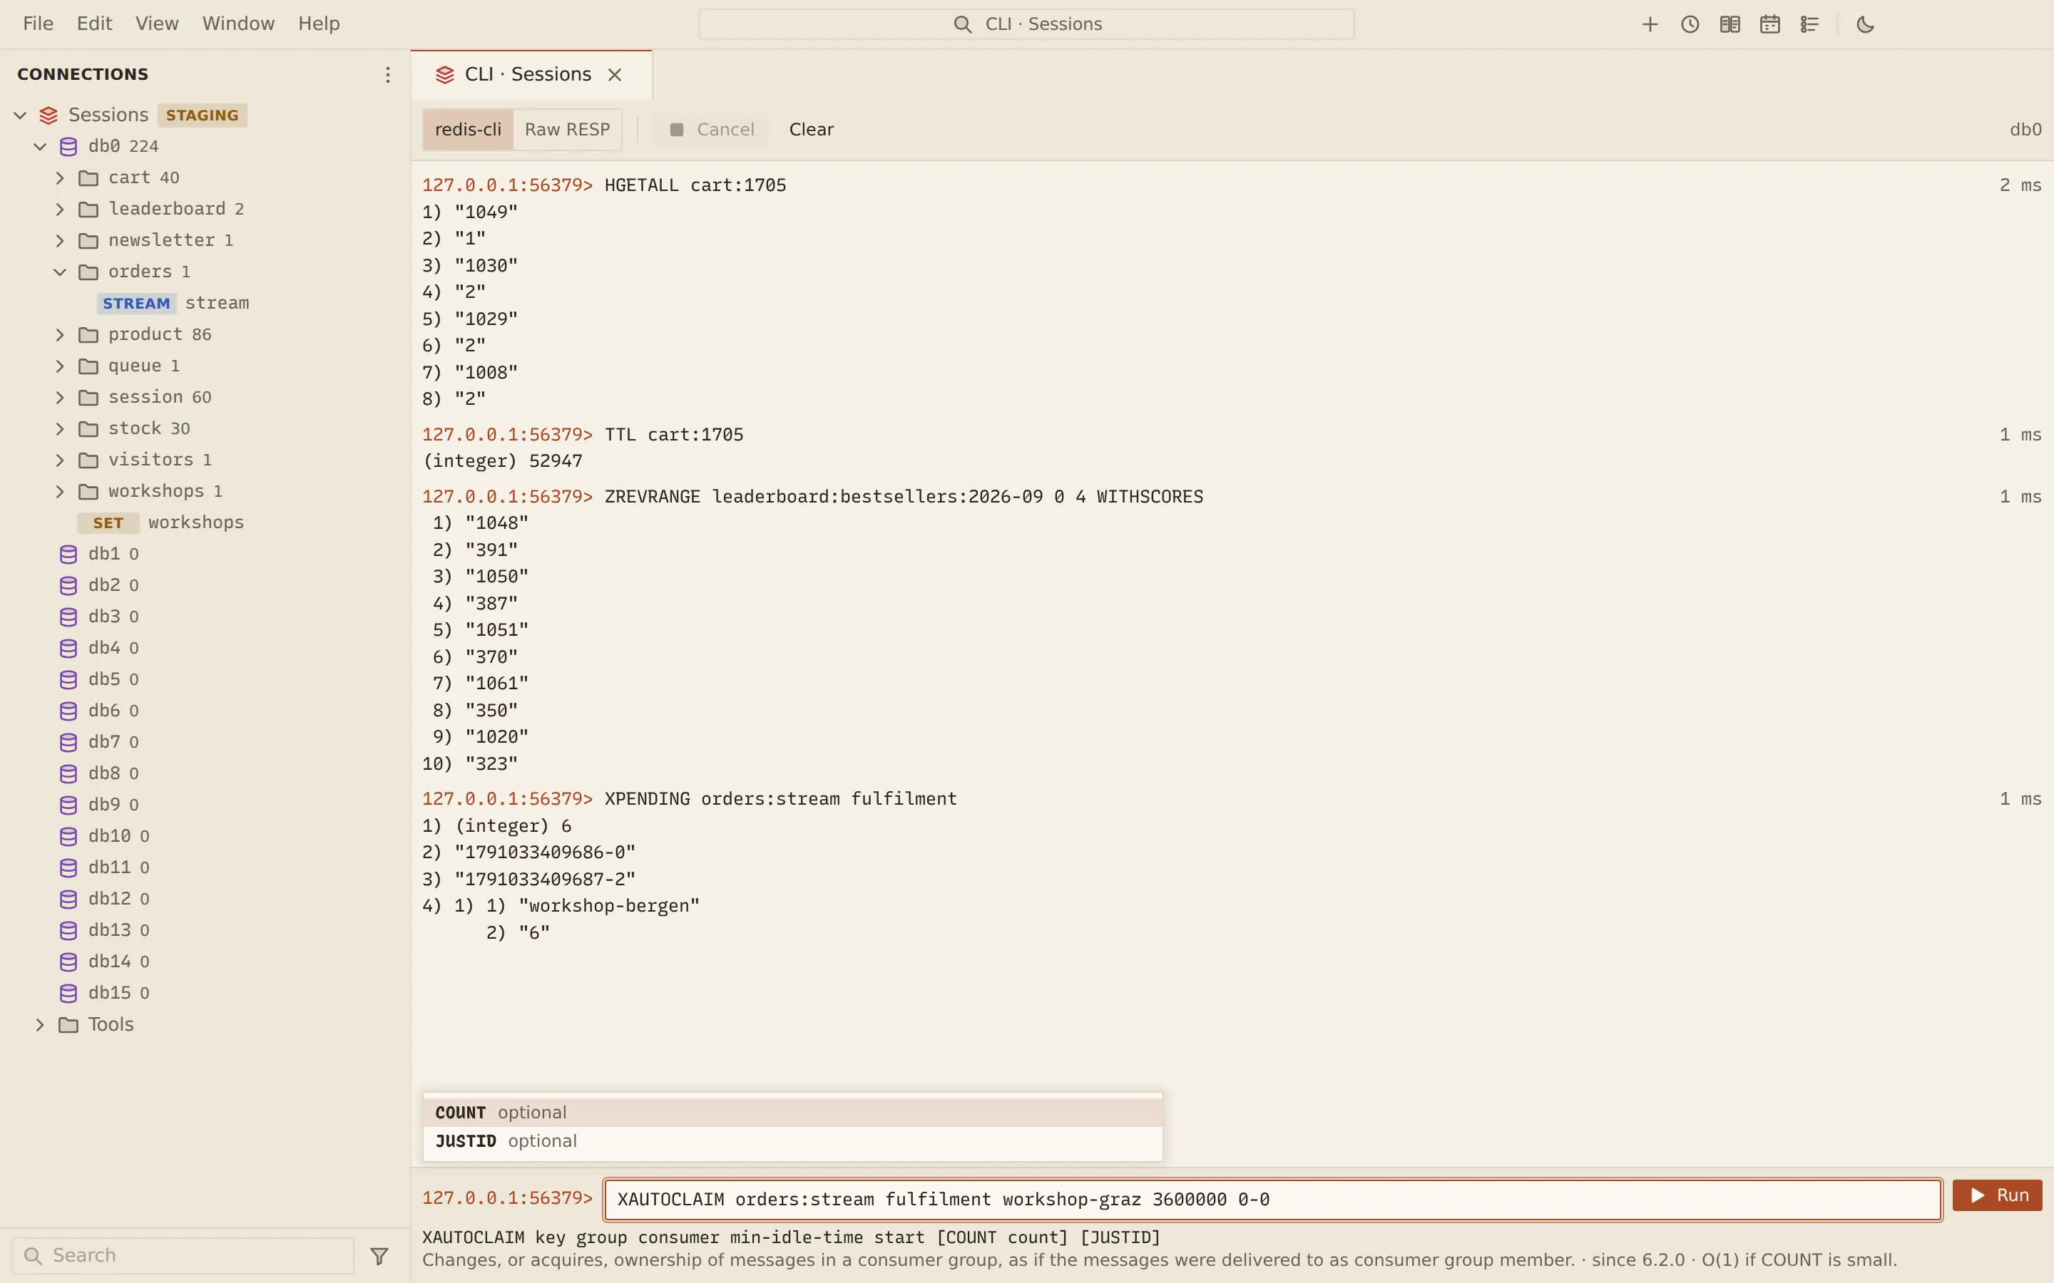Select COUNT optional autocomplete suggestion
Screen dimensions: 2054x1283
[792, 1113]
